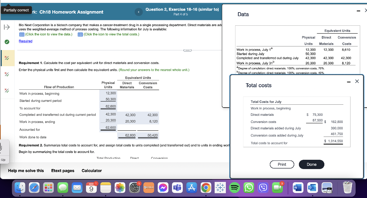
Task: Open Messages from the Dock
Action: (x=63, y=188)
